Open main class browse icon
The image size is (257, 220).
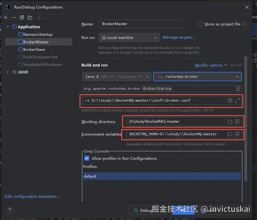pyautogui.click(x=238, y=89)
